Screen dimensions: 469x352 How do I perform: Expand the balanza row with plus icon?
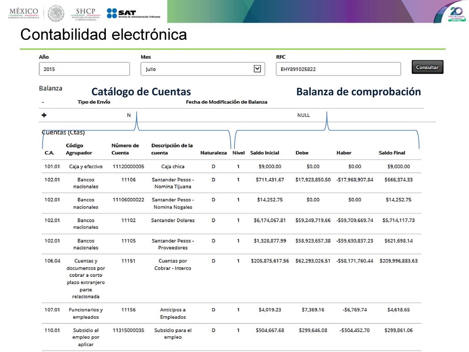point(44,115)
